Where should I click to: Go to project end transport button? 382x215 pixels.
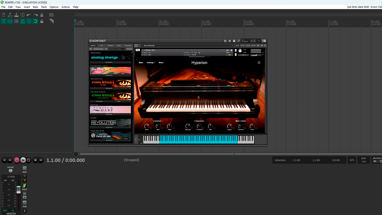(x=10, y=160)
